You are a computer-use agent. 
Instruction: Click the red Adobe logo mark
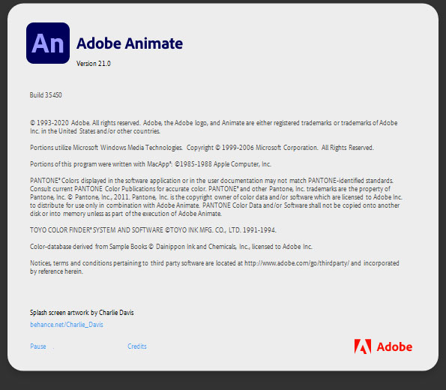point(363,346)
